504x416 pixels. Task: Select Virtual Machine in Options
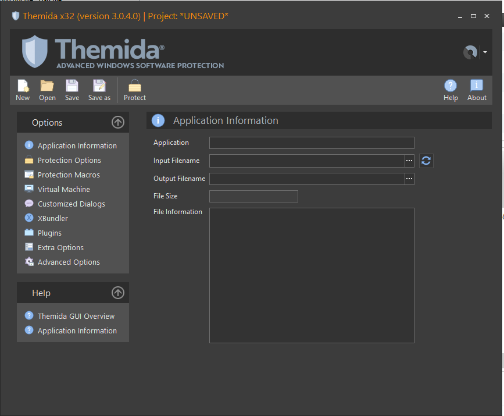pos(63,189)
